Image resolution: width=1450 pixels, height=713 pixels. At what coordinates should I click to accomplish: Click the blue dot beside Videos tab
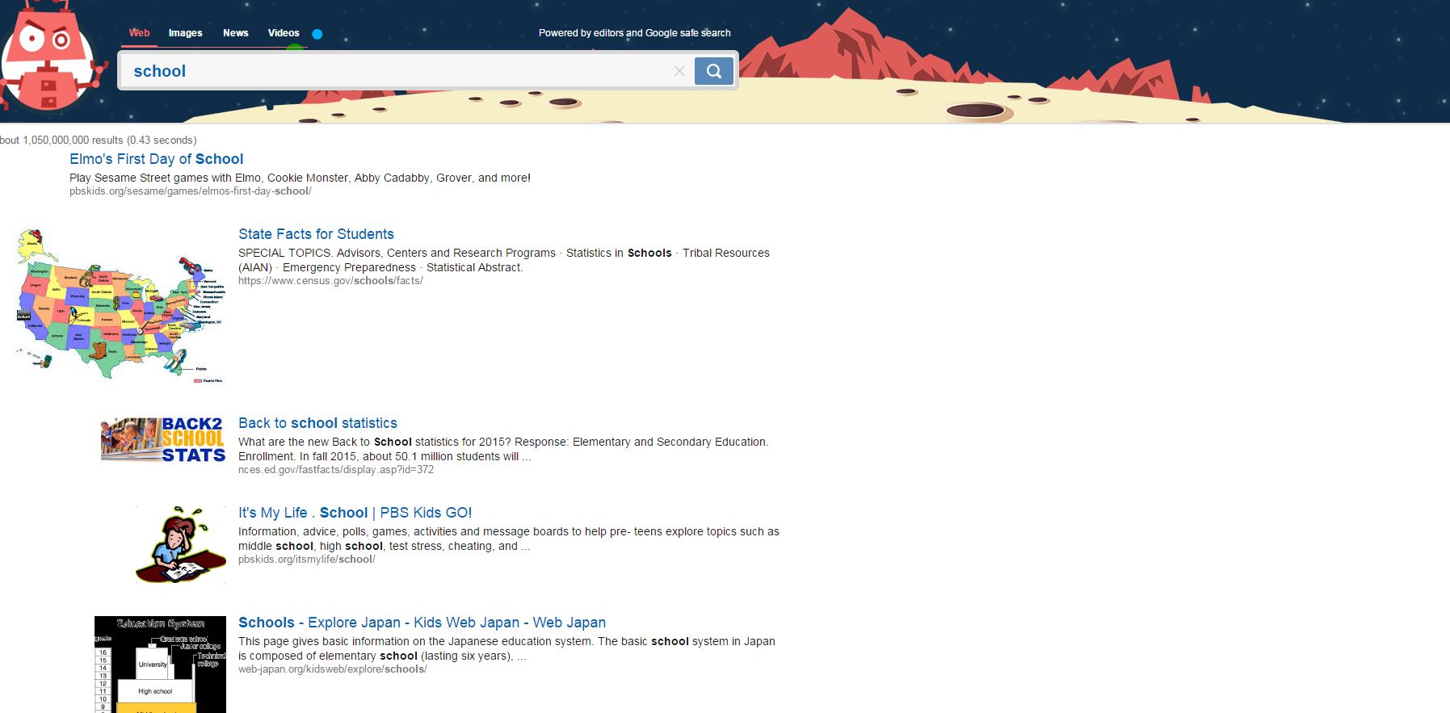coord(317,34)
